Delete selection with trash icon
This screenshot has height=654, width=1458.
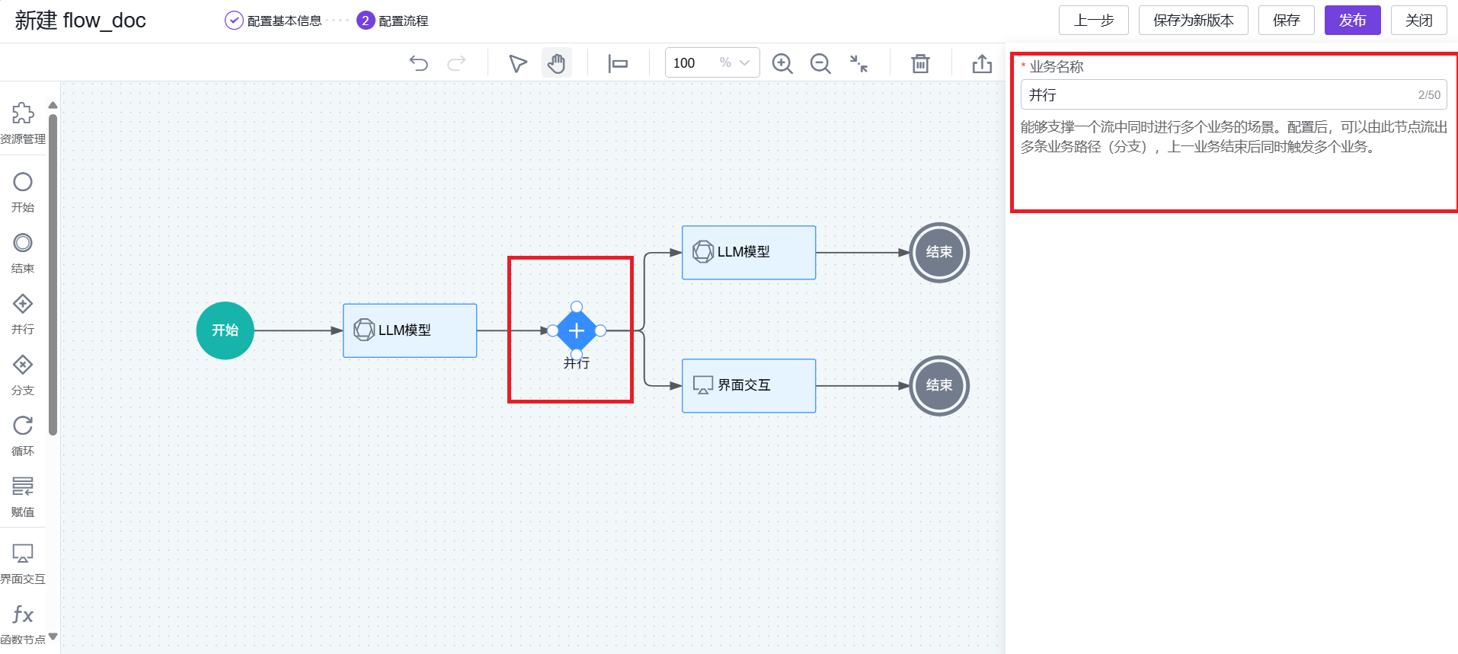coord(920,63)
